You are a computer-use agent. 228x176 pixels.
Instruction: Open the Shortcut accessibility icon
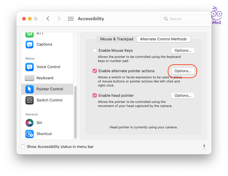coord(30,134)
